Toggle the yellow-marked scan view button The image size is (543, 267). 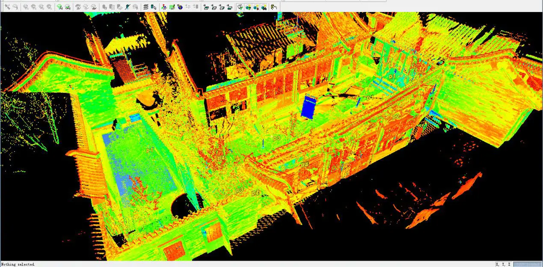point(248,7)
